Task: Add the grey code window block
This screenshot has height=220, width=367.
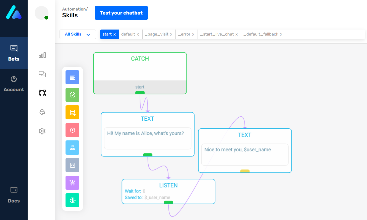Action: [x=72, y=165]
